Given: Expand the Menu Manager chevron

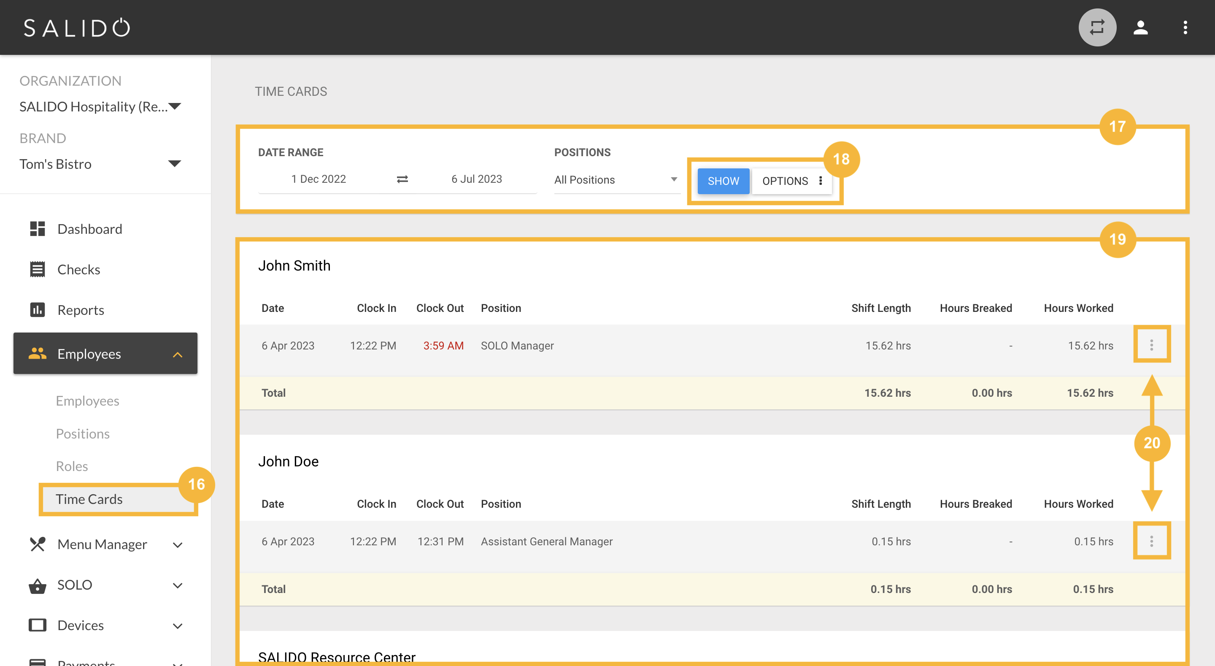Looking at the screenshot, I should (x=177, y=545).
